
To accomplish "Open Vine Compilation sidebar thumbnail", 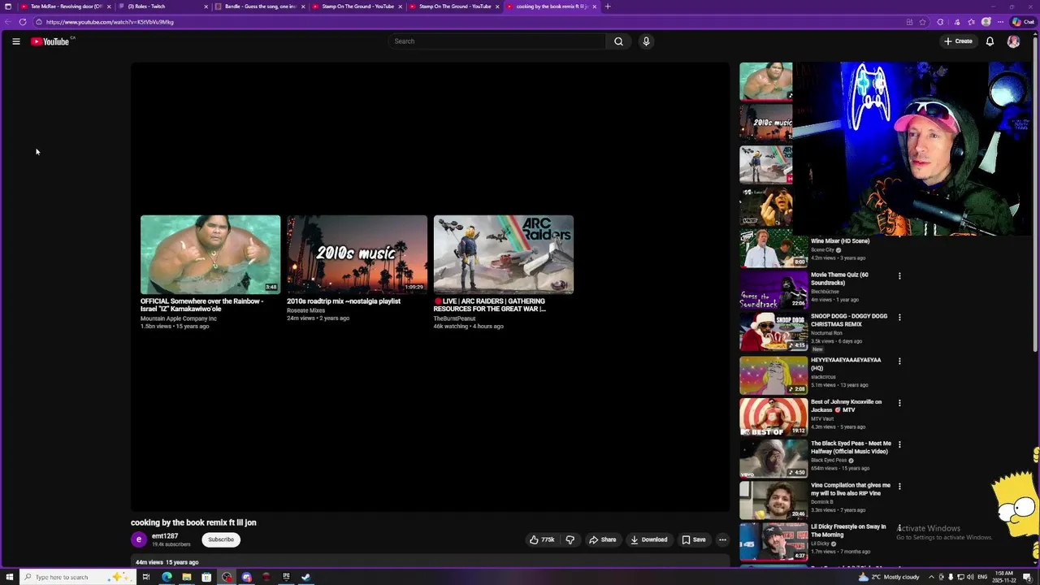I will (x=773, y=500).
